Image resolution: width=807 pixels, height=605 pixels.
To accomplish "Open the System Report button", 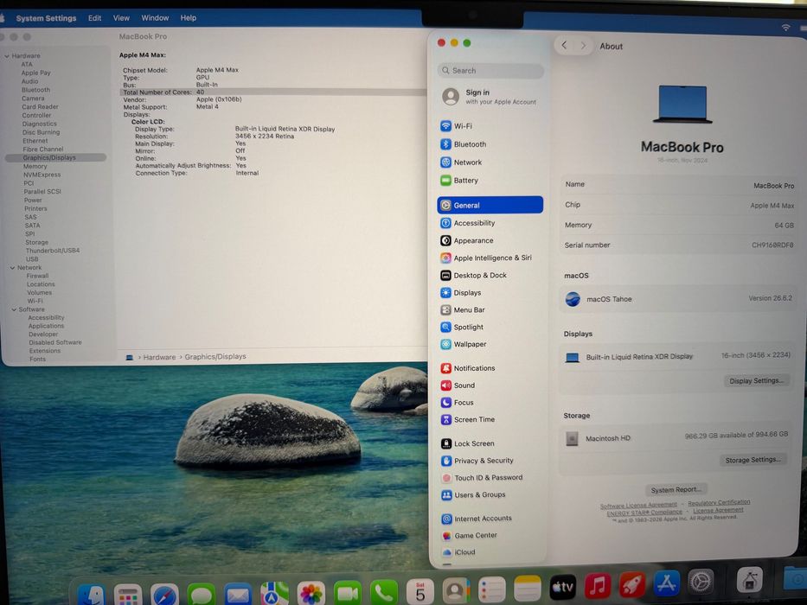I will (676, 490).
